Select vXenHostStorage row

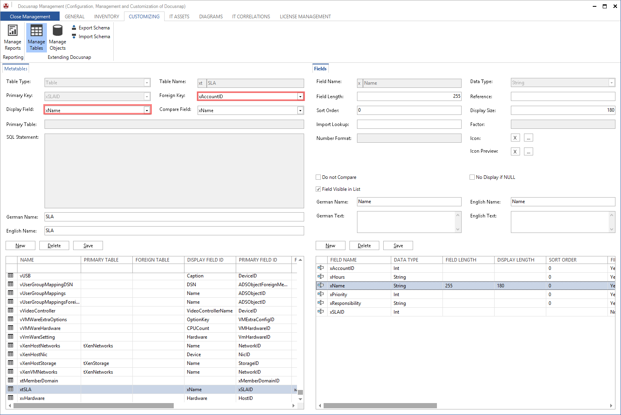pyautogui.click(x=151, y=363)
